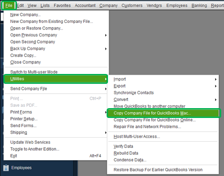Image resolution: width=224 pixels, height=176 pixels.
Task: Expand the Shipping submenu
Action: (x=55, y=132)
